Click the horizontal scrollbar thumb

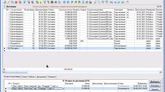(x=16, y=72)
